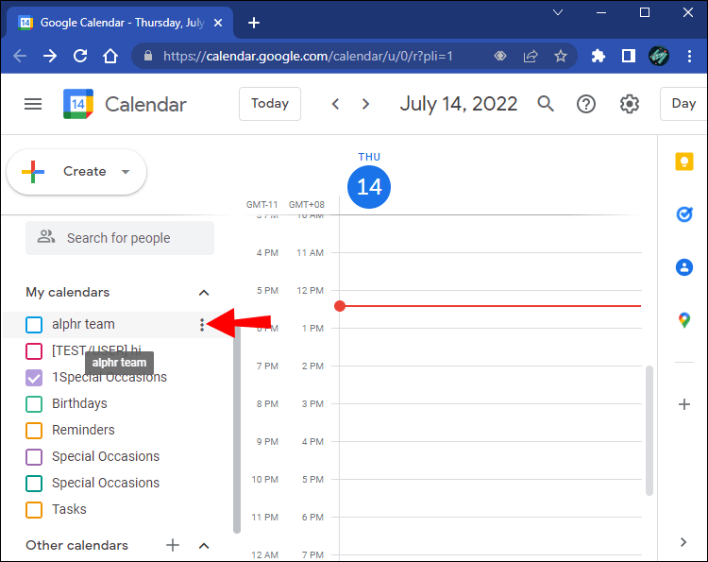Open Google Tasks side panel icon
Image resolution: width=708 pixels, height=562 pixels.
click(x=684, y=213)
